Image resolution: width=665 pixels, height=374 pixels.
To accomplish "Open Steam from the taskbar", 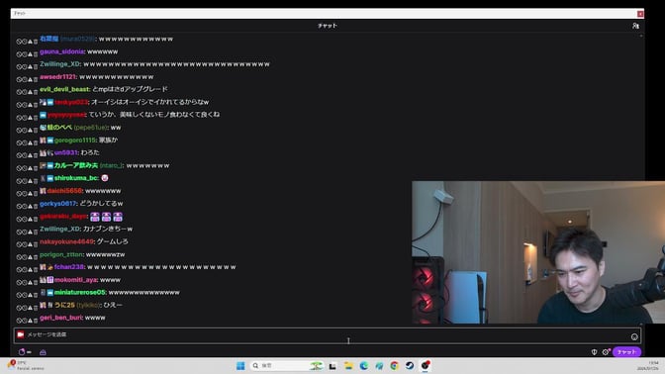I will pyautogui.click(x=410, y=365).
